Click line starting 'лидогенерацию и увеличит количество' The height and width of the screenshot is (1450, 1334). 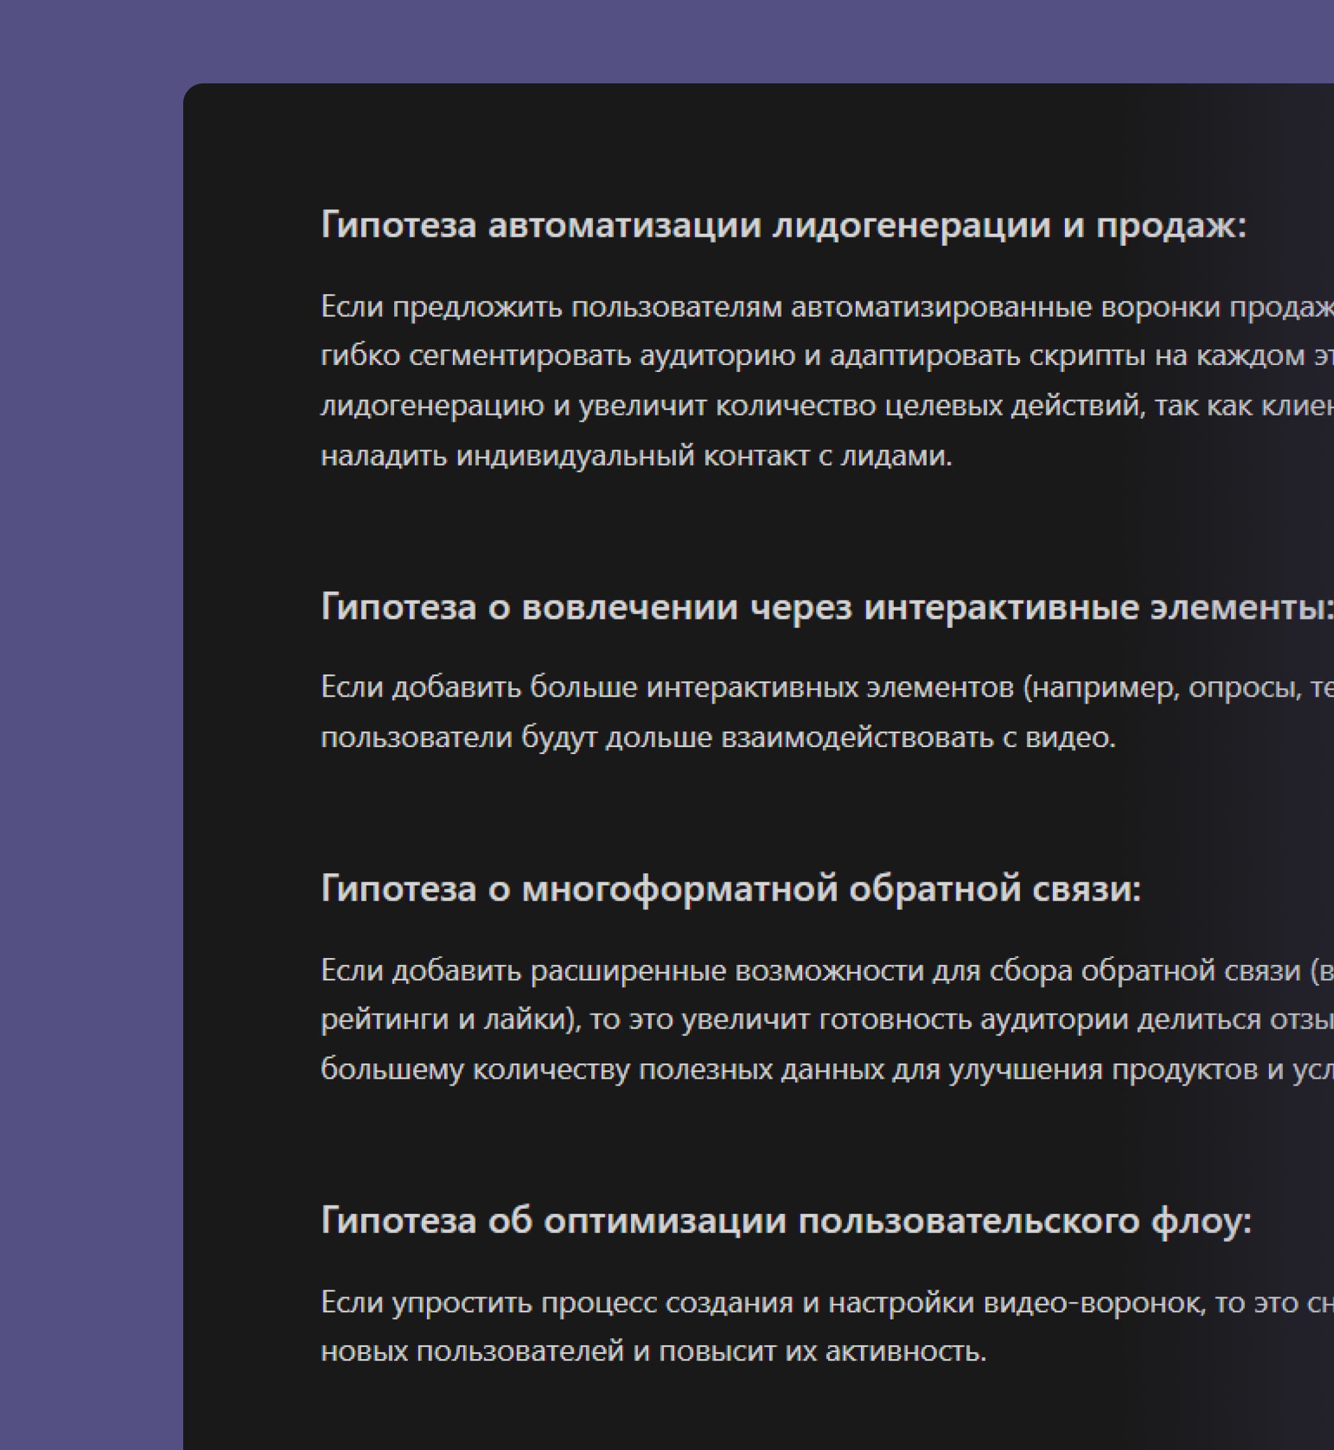coord(827,405)
